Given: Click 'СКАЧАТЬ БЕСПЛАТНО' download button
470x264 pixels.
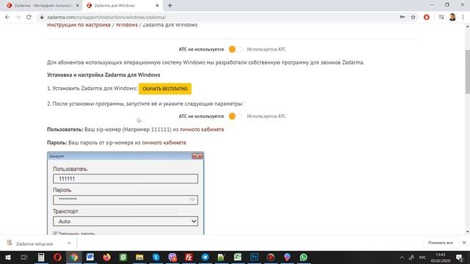Looking at the screenshot, I should [164, 89].
